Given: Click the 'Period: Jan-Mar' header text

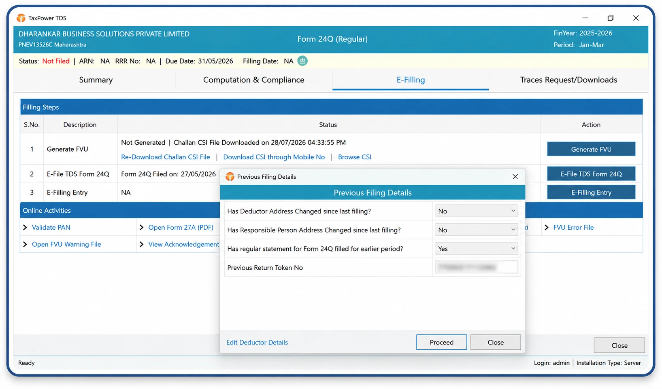Looking at the screenshot, I should coord(579,45).
